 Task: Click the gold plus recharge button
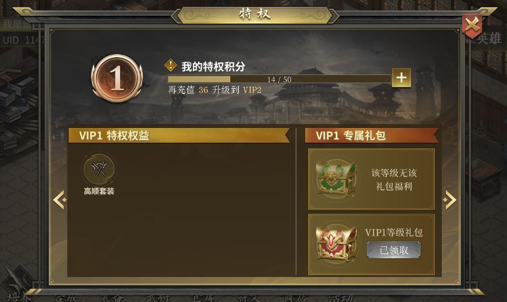pyautogui.click(x=401, y=78)
